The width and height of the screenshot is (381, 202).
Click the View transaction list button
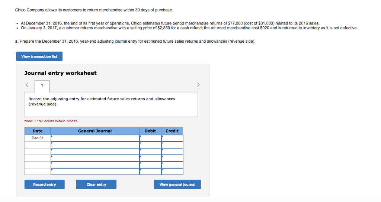coord(39,56)
